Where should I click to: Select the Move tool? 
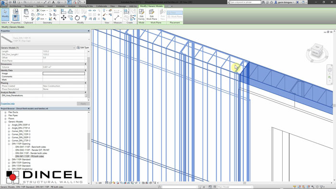[63, 18]
